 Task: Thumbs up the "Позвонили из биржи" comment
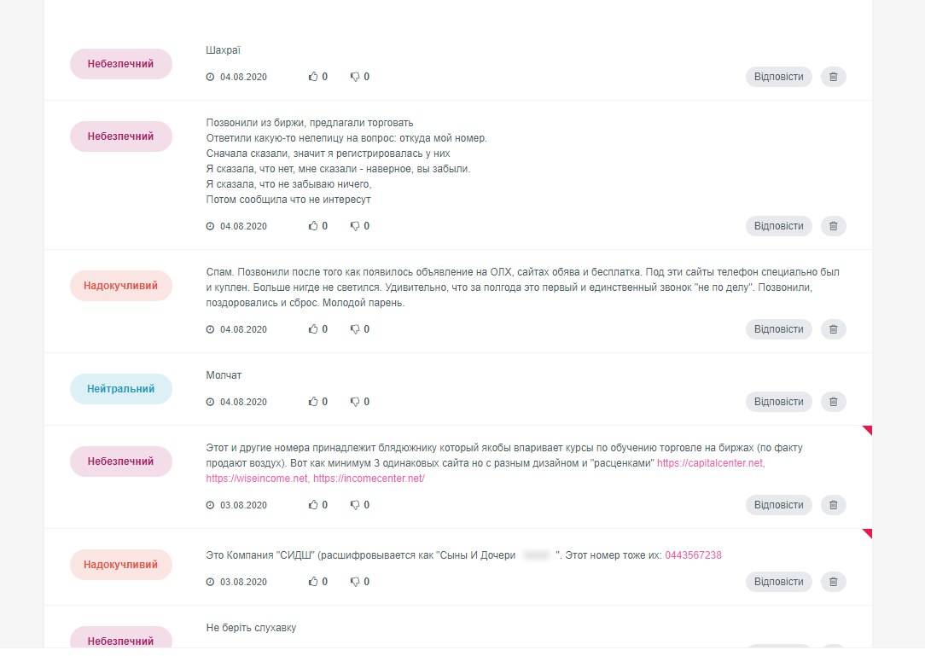click(313, 226)
